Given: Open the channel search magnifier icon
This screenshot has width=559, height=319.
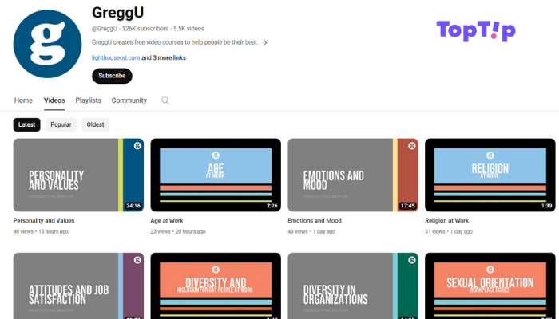Looking at the screenshot, I should [165, 100].
